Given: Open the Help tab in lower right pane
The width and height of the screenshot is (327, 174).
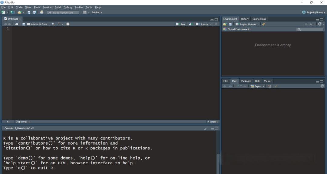Looking at the screenshot, I should tap(258, 81).
